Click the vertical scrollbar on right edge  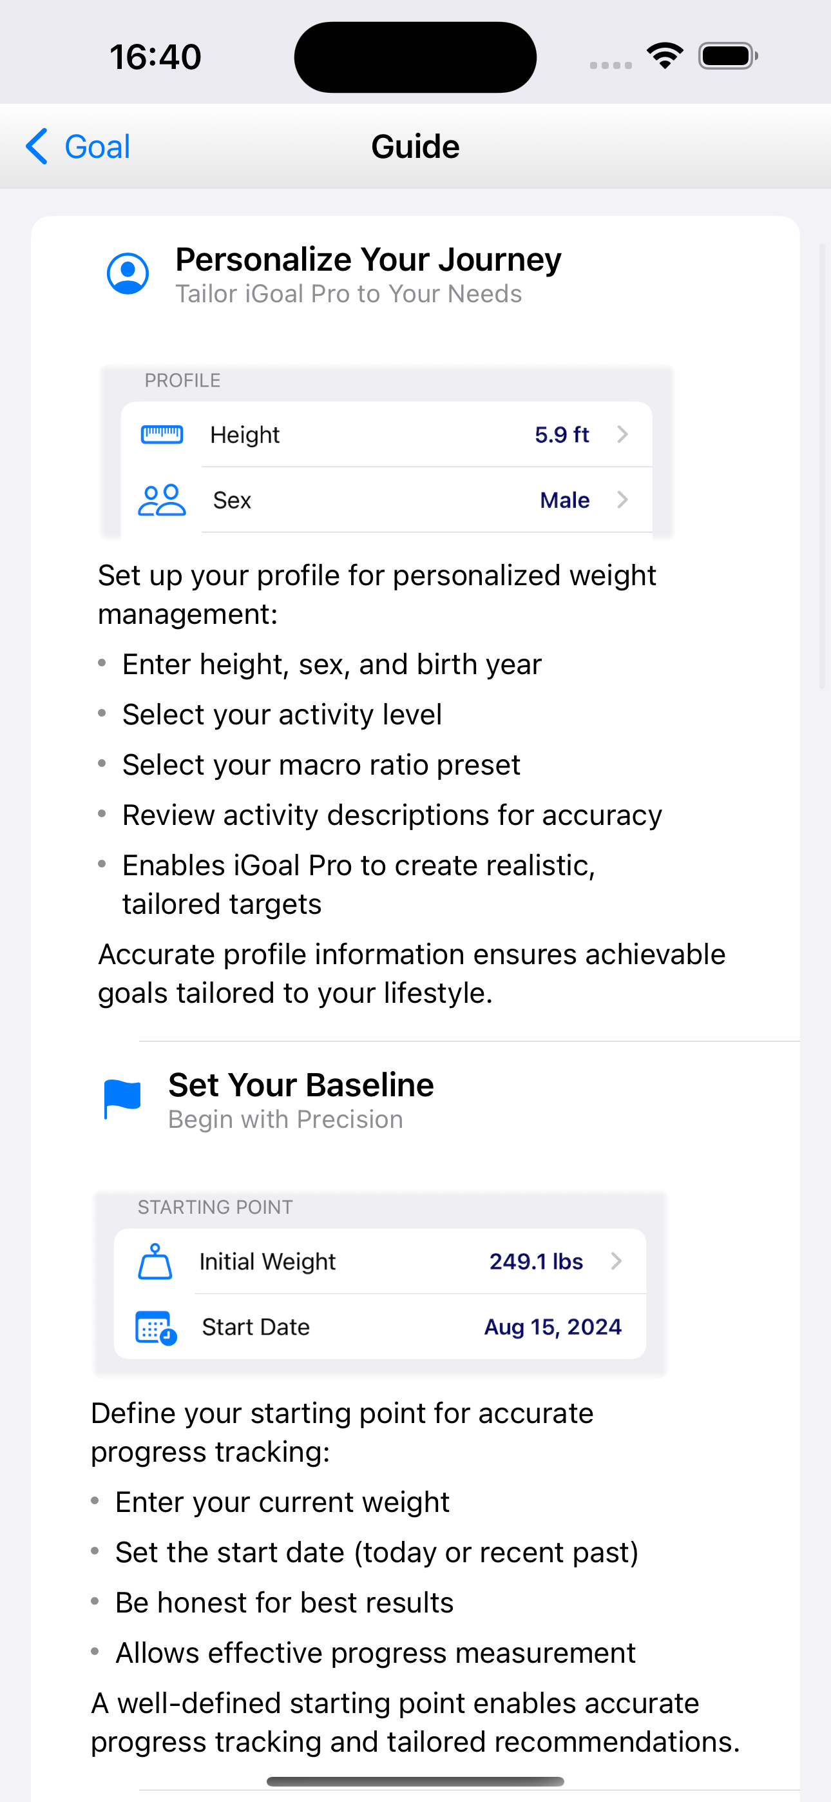coord(822,466)
